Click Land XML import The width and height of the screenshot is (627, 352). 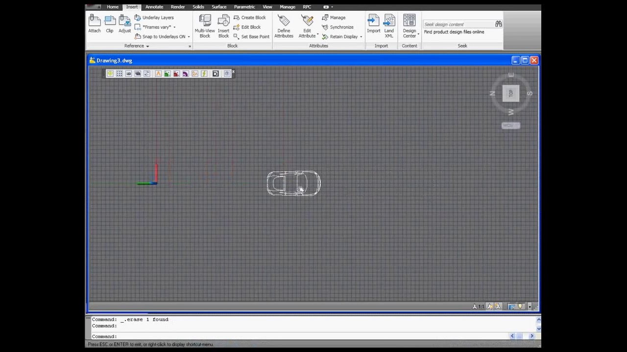(x=389, y=26)
